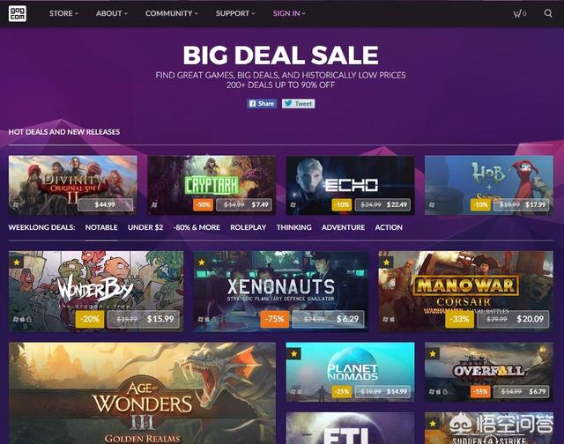Click the GOG.com logo icon
This screenshot has width=564, height=444.
pyautogui.click(x=18, y=13)
